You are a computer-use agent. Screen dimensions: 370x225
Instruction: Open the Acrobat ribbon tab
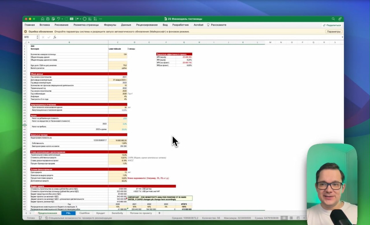[198, 25]
